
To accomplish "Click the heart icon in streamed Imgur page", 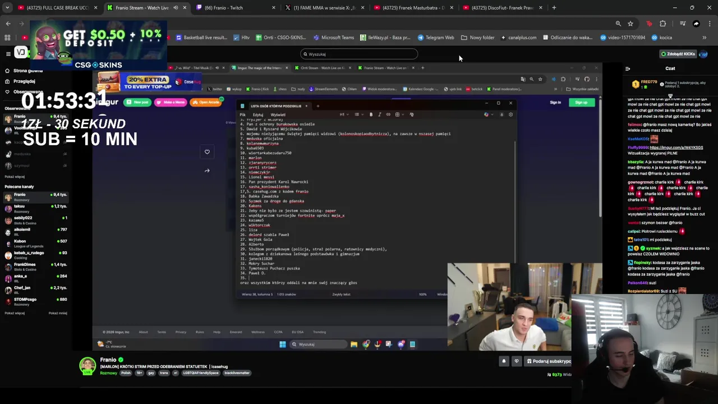I will [x=207, y=152].
